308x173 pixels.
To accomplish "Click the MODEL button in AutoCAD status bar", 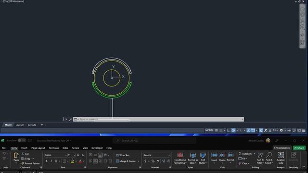I will pyautogui.click(x=209, y=130).
